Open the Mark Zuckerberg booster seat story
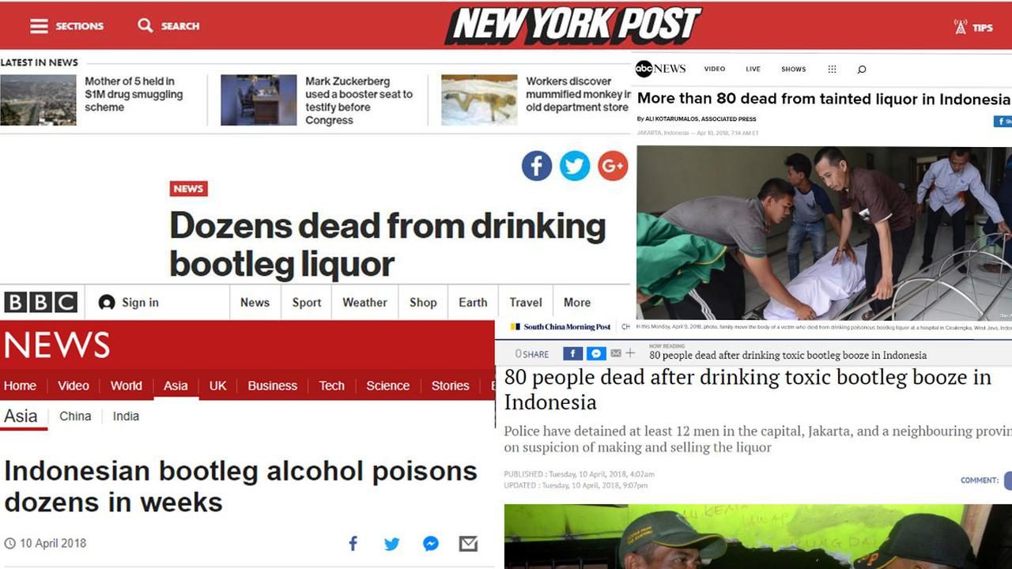This screenshot has height=569, width=1012. (x=360, y=100)
